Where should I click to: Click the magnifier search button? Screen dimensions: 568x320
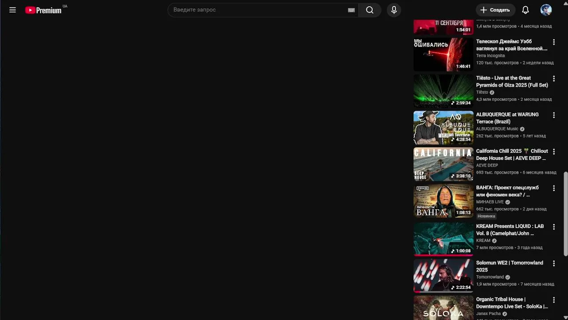point(370,10)
